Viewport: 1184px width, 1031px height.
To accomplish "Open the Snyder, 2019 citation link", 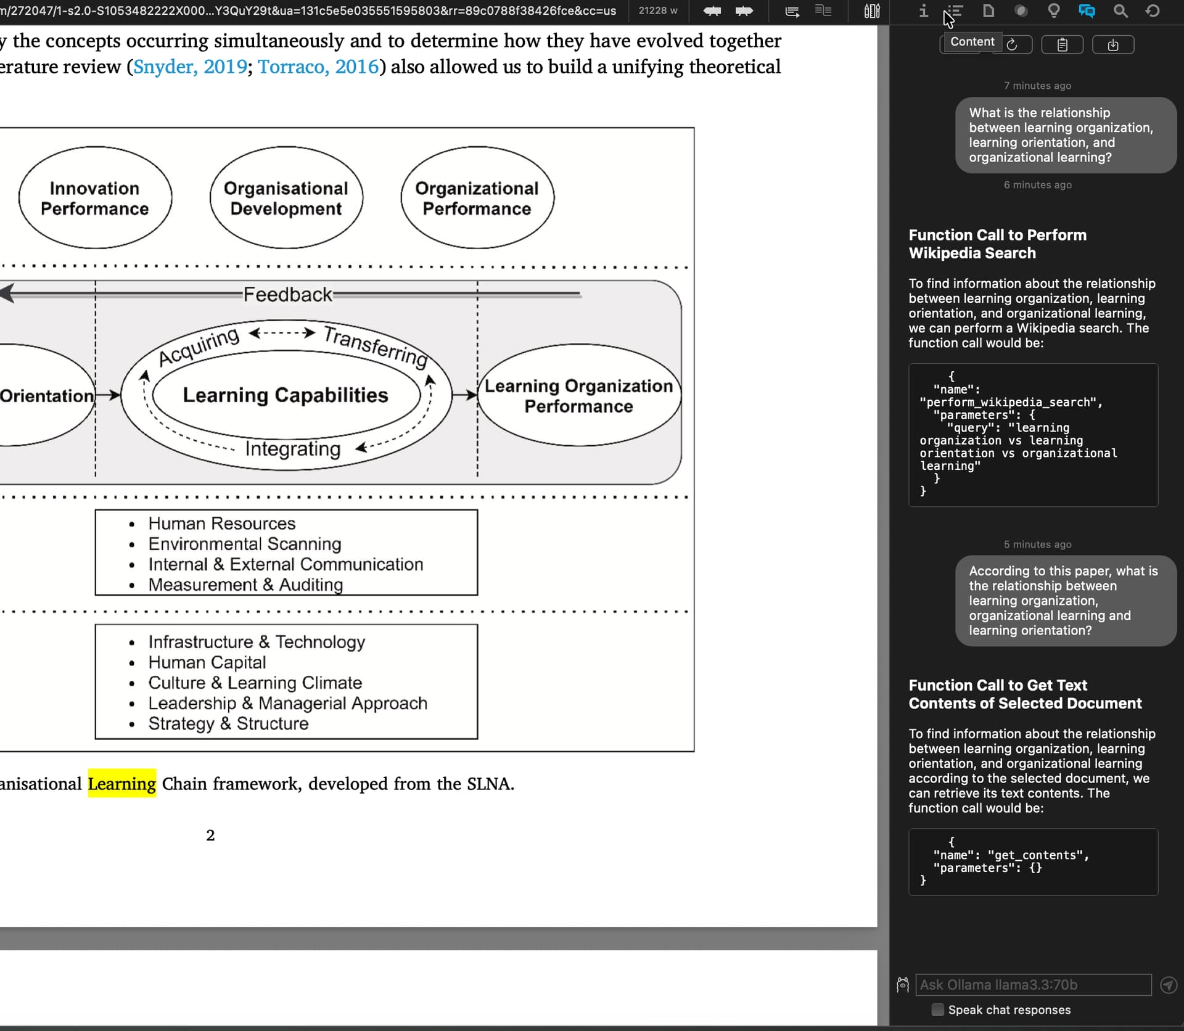I will [190, 67].
